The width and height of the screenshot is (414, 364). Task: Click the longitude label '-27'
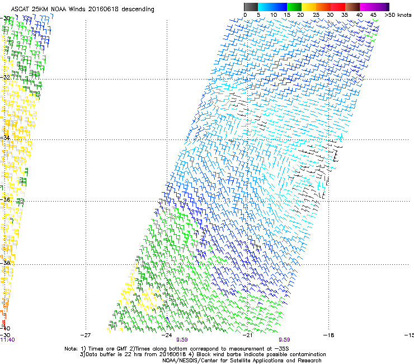(x=86, y=335)
